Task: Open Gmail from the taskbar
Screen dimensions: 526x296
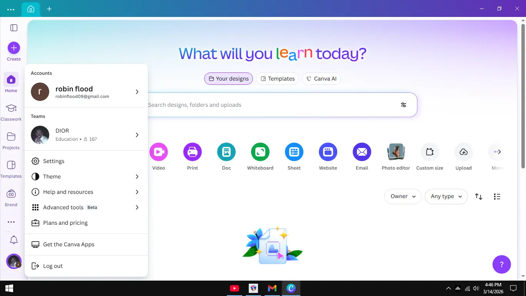Action: [x=272, y=288]
